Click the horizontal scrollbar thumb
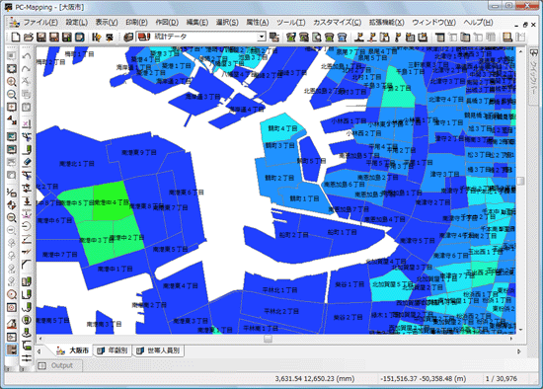 coord(268,339)
